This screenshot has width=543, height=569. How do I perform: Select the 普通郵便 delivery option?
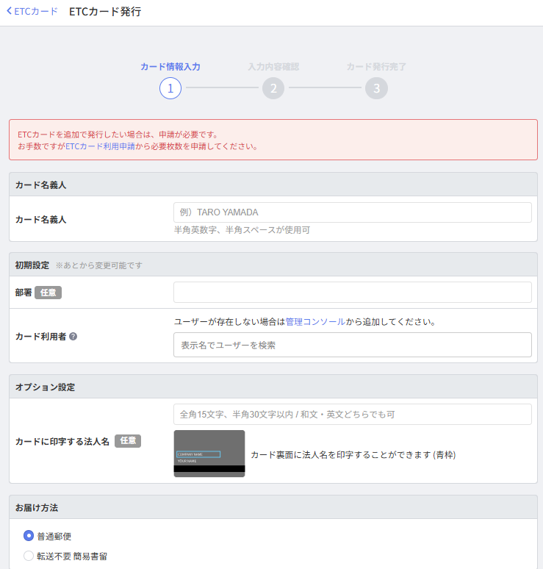click(x=29, y=536)
